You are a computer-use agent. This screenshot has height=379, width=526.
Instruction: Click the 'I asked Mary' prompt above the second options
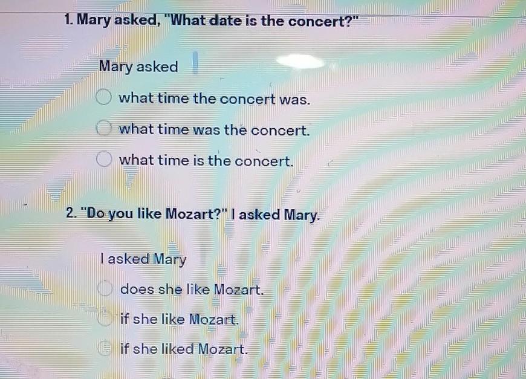coord(144,259)
